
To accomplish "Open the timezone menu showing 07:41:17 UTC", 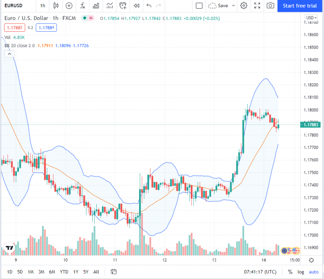I will point(260,272).
